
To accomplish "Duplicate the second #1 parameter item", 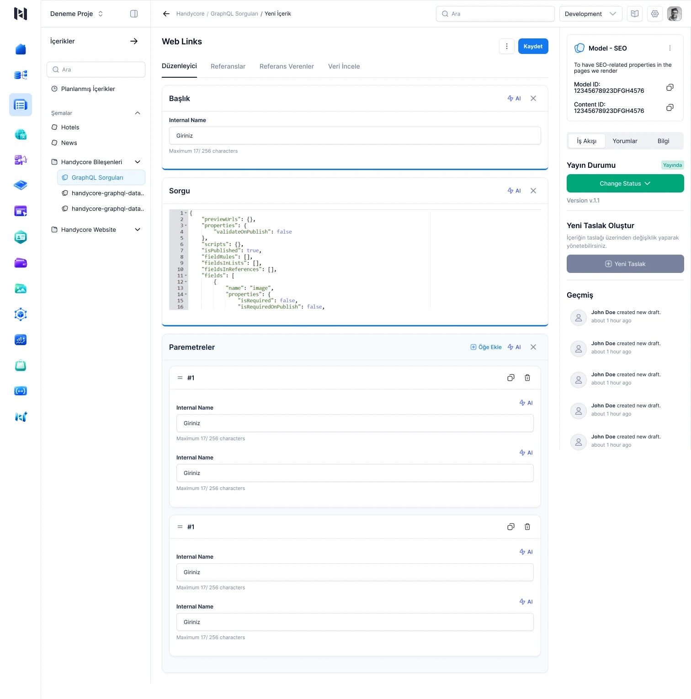I will tap(511, 527).
